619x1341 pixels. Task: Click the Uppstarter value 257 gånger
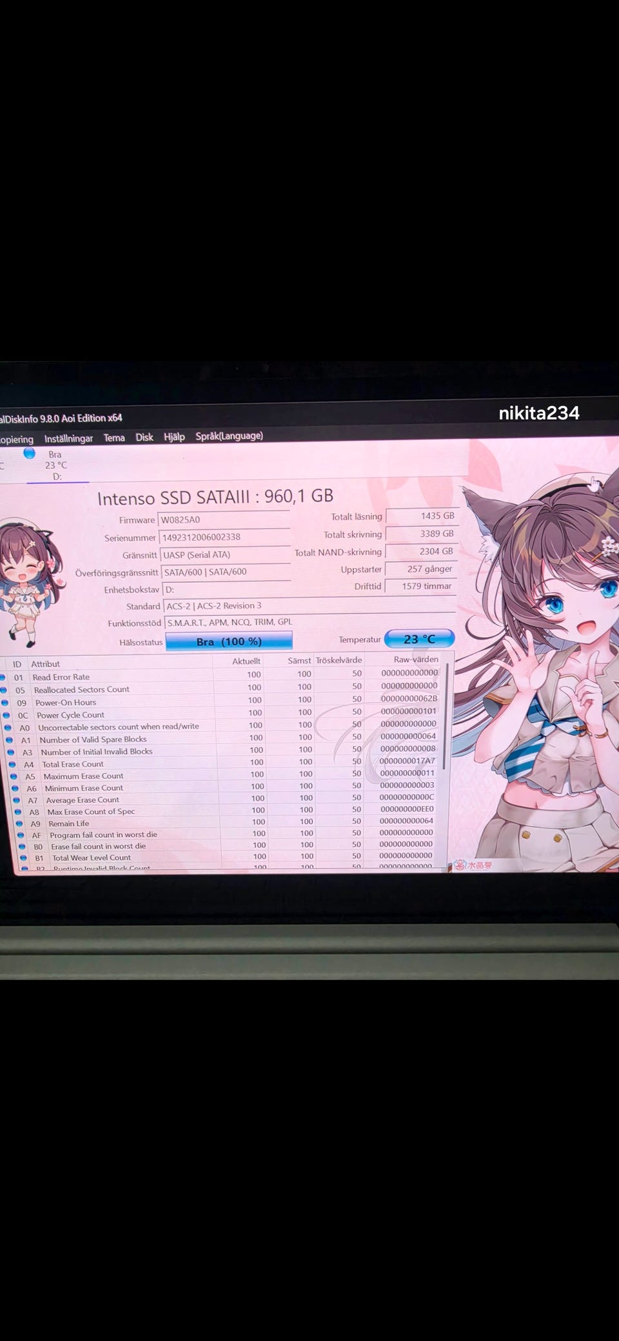click(x=421, y=569)
